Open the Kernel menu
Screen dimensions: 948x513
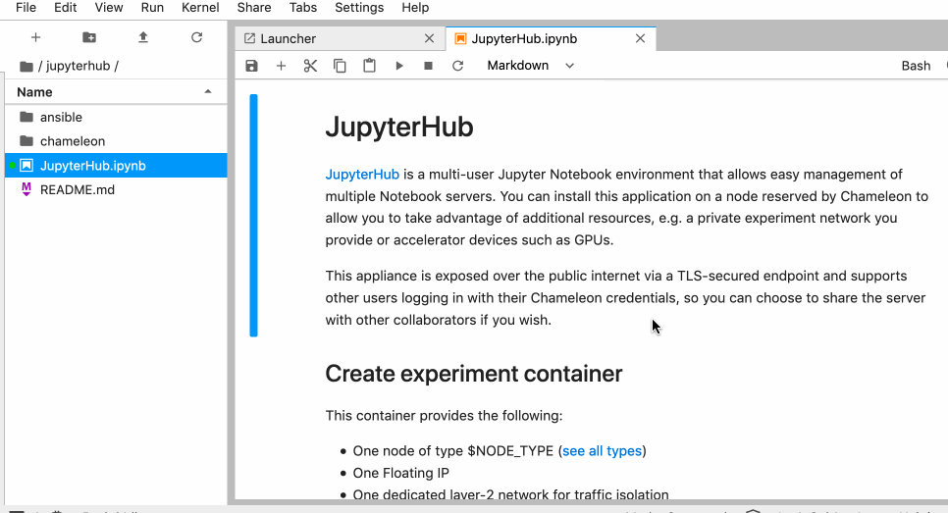point(200,8)
